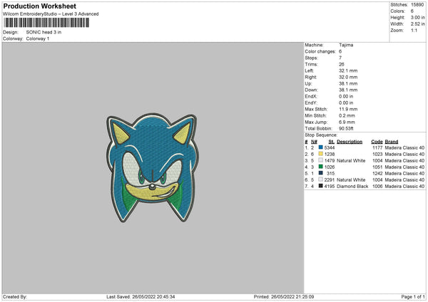This screenshot has height=302, width=428.
Task: Click the Tajima machine value
Action: (x=347, y=45)
